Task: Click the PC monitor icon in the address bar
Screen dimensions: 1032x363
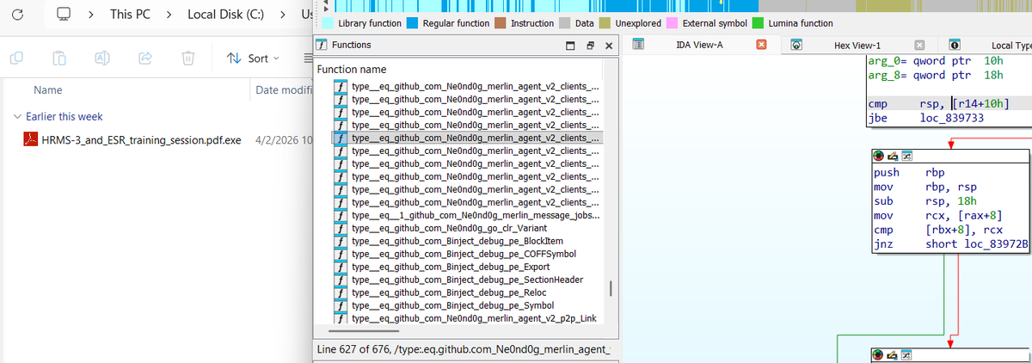Action: [x=63, y=15]
